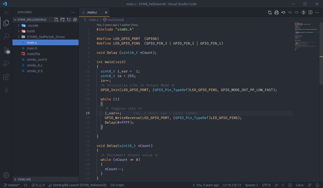Select main.c in the file tree
This screenshot has width=323, height=188.
point(45,42)
